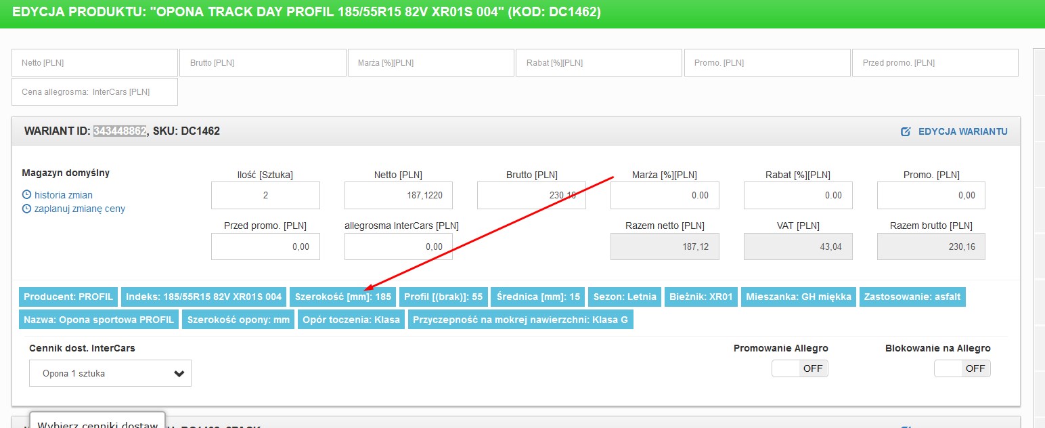Click the Edycja Wariantu edit icon
The height and width of the screenshot is (428, 1045).
click(906, 131)
